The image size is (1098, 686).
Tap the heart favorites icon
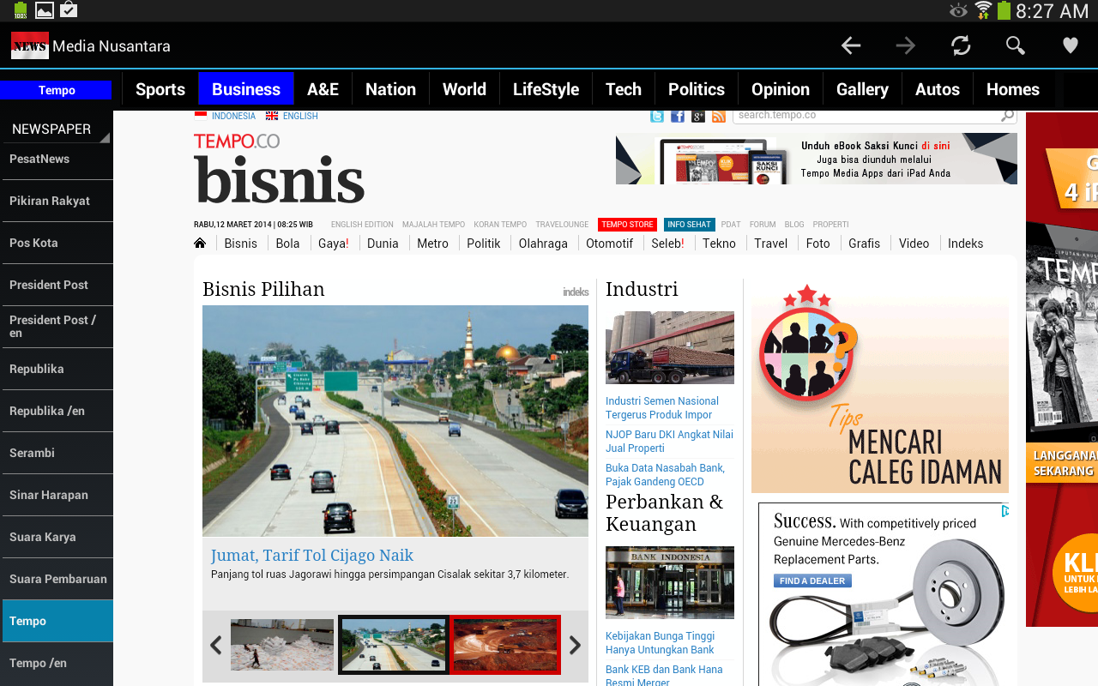[x=1071, y=45]
